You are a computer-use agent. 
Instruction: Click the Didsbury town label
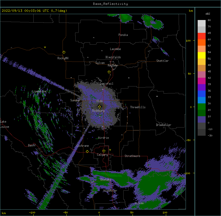tap(98, 111)
